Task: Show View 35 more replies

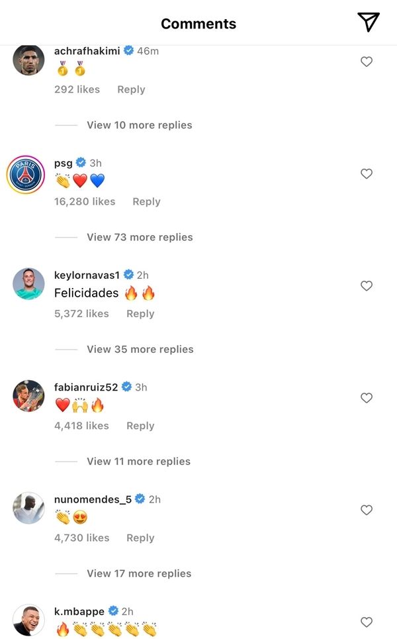Action: 140,349
